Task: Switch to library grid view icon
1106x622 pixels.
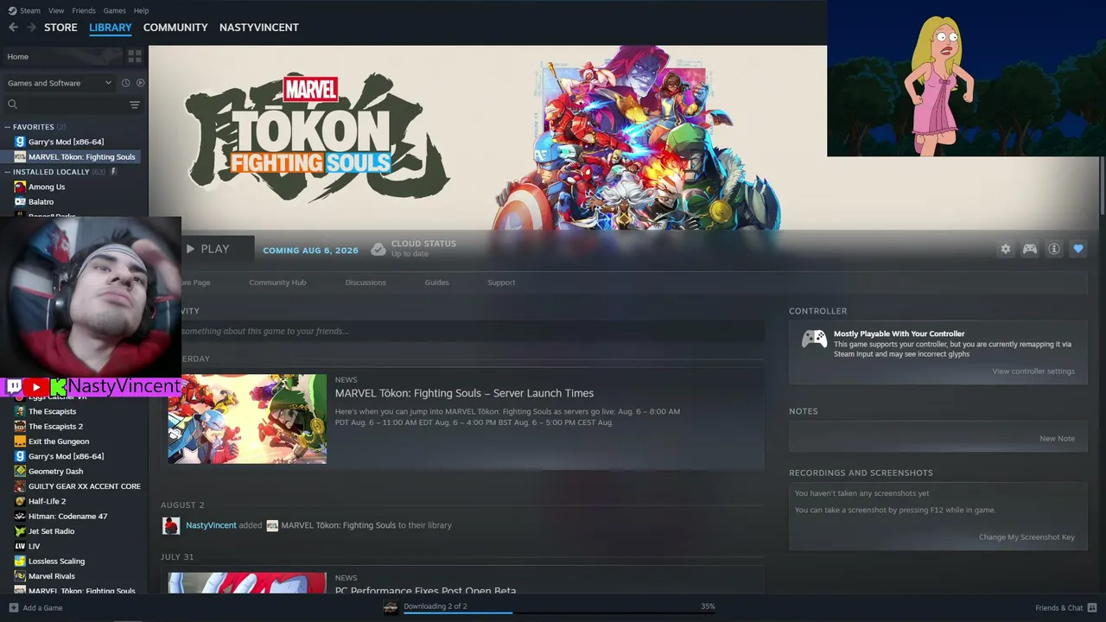Action: click(x=135, y=56)
